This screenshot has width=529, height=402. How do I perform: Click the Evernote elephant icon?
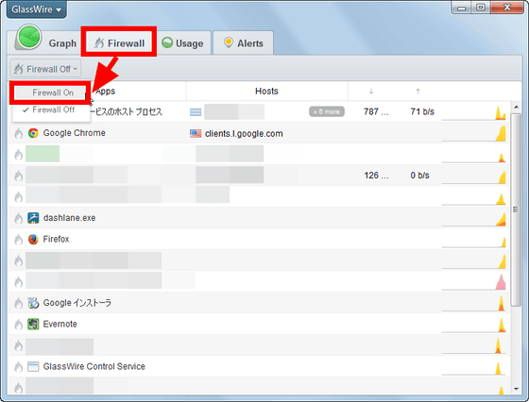click(33, 325)
